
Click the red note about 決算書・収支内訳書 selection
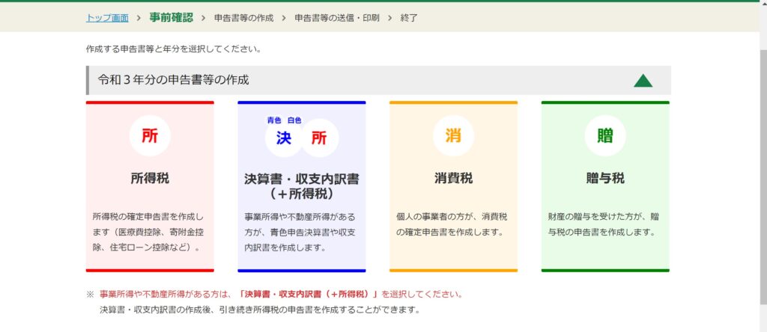coord(281,295)
